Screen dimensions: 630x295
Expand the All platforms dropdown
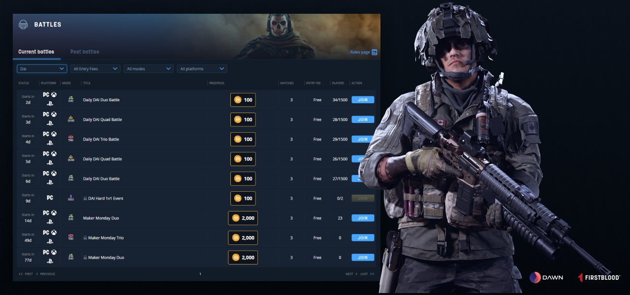point(202,69)
